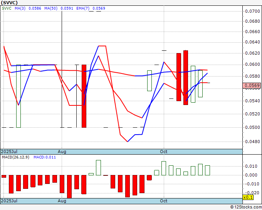Click the 0.0620 price axis label
The height and width of the screenshot is (210, 262).
(252, 53)
